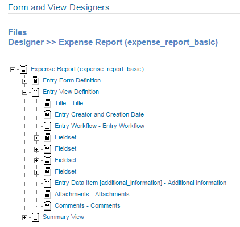Click the Designer >> Expense Report breadcrumb heading
Screen dimensions: 240x227
(113, 42)
